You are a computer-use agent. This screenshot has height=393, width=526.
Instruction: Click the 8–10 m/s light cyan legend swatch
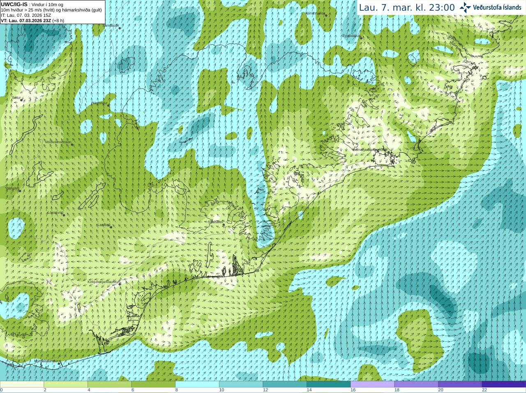click(x=197, y=384)
